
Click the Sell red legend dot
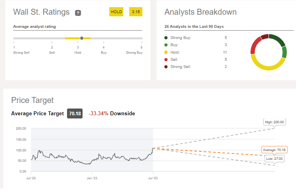[166, 59]
